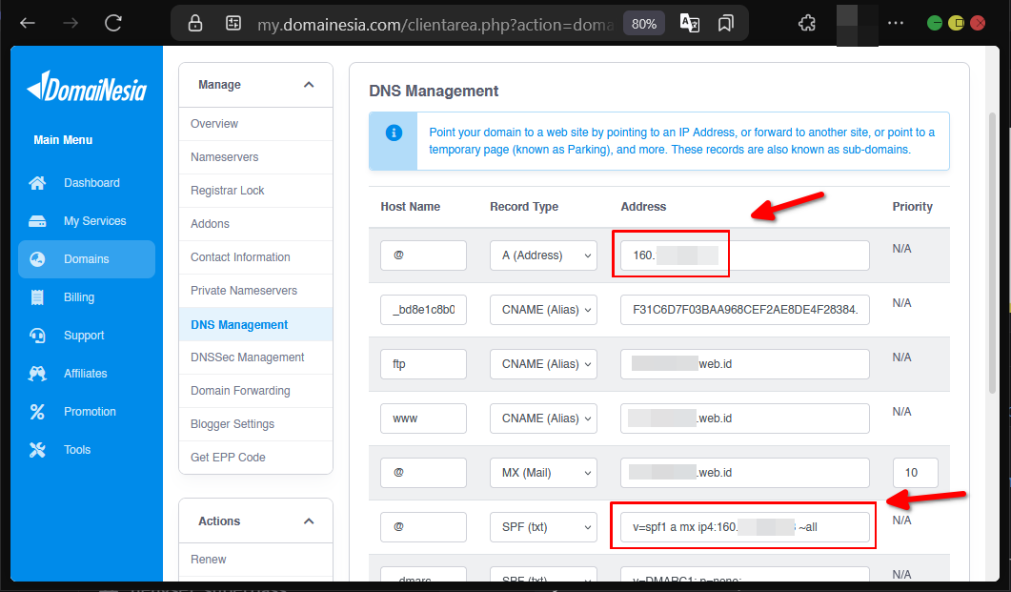Click the Billing receipt icon
This screenshot has width=1011, height=592.
pos(37,297)
